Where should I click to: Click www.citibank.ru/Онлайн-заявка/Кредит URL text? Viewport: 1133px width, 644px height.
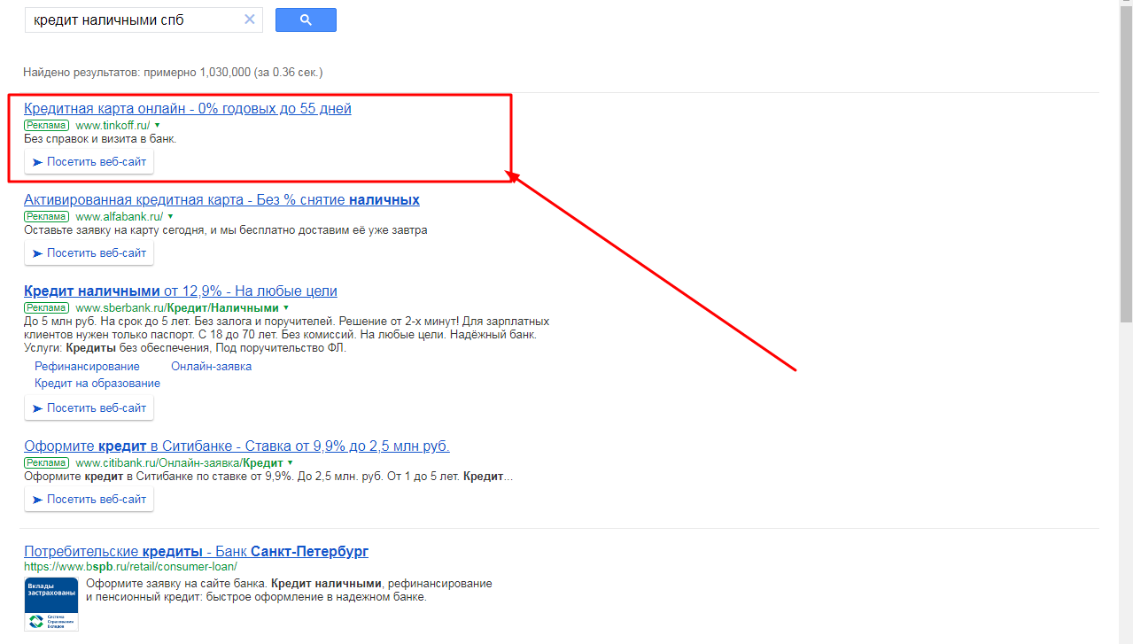(x=180, y=462)
